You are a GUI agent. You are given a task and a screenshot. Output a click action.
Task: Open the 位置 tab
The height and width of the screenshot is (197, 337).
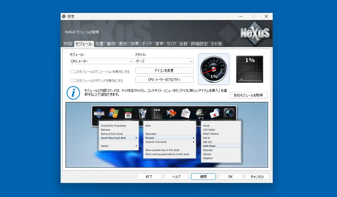pyautogui.click(x=99, y=44)
